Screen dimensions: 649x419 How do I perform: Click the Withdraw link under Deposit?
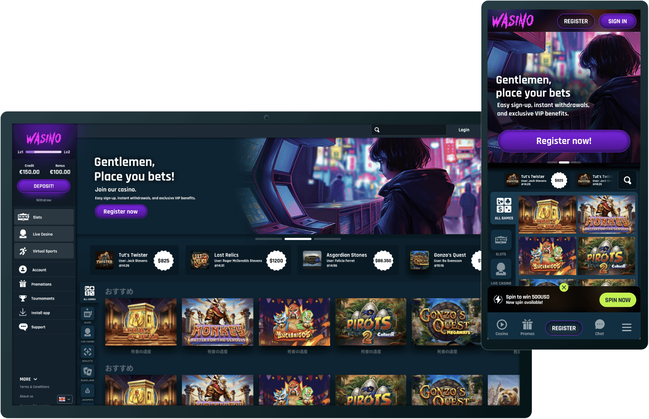44,200
